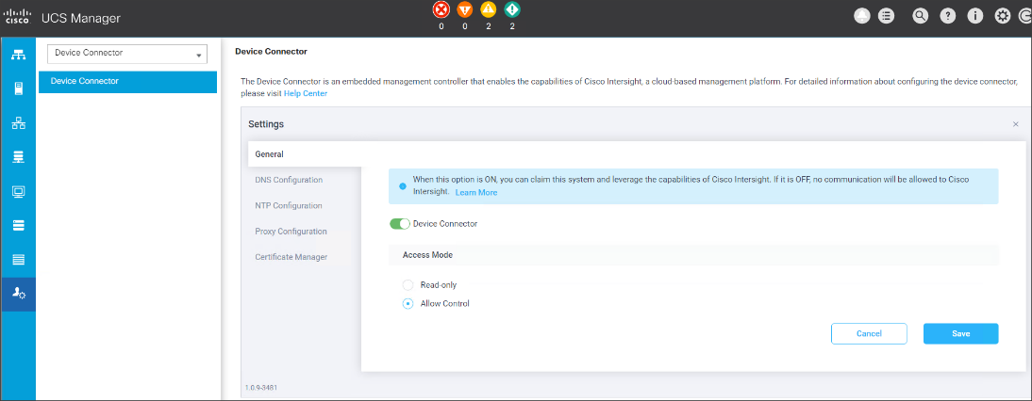
Task: Click the minor faults yellow triangle icon
Action: [x=489, y=9]
